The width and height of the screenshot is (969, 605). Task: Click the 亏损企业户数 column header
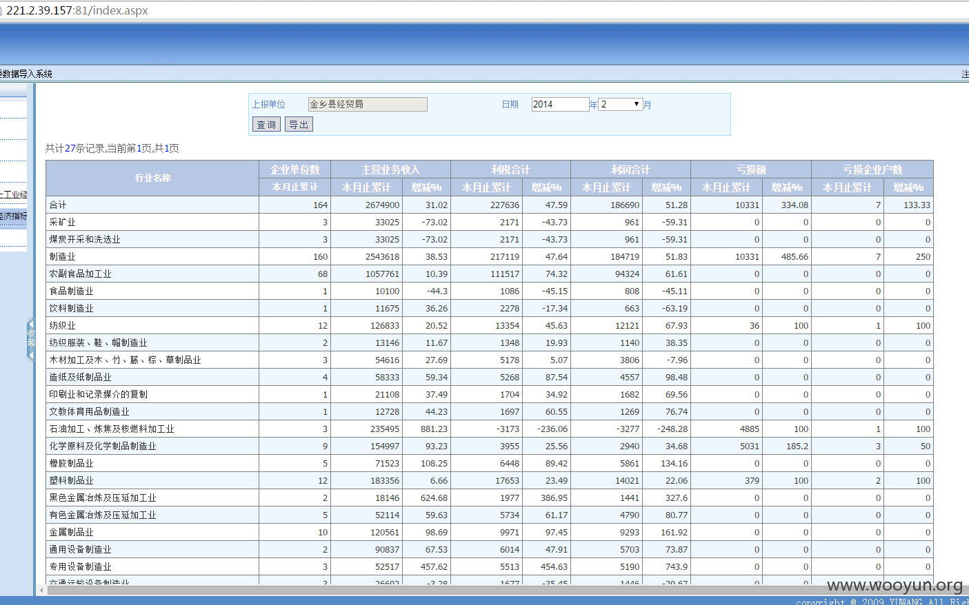pyautogui.click(x=872, y=170)
